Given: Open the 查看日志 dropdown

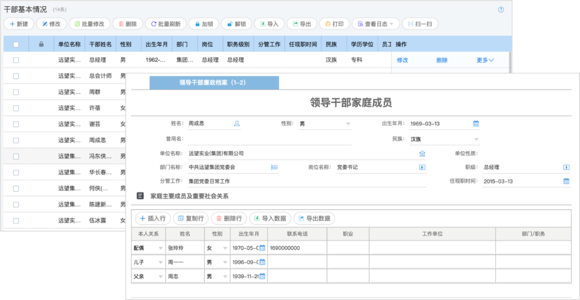Looking at the screenshot, I should pos(375,24).
